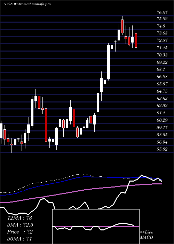Click the 68.1 price axis label
This screenshot has height=244, width=174.
[x=161, y=69]
